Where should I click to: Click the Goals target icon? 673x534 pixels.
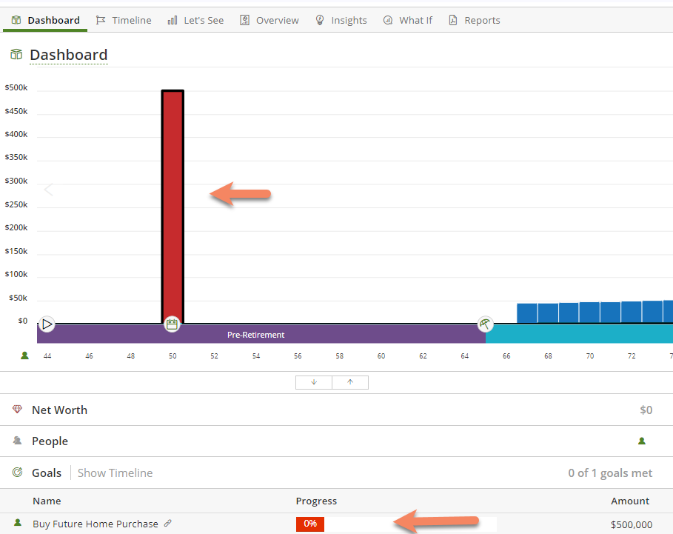[18, 473]
